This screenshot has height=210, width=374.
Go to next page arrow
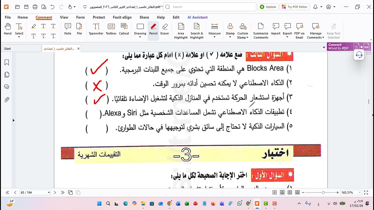tap(55, 192)
